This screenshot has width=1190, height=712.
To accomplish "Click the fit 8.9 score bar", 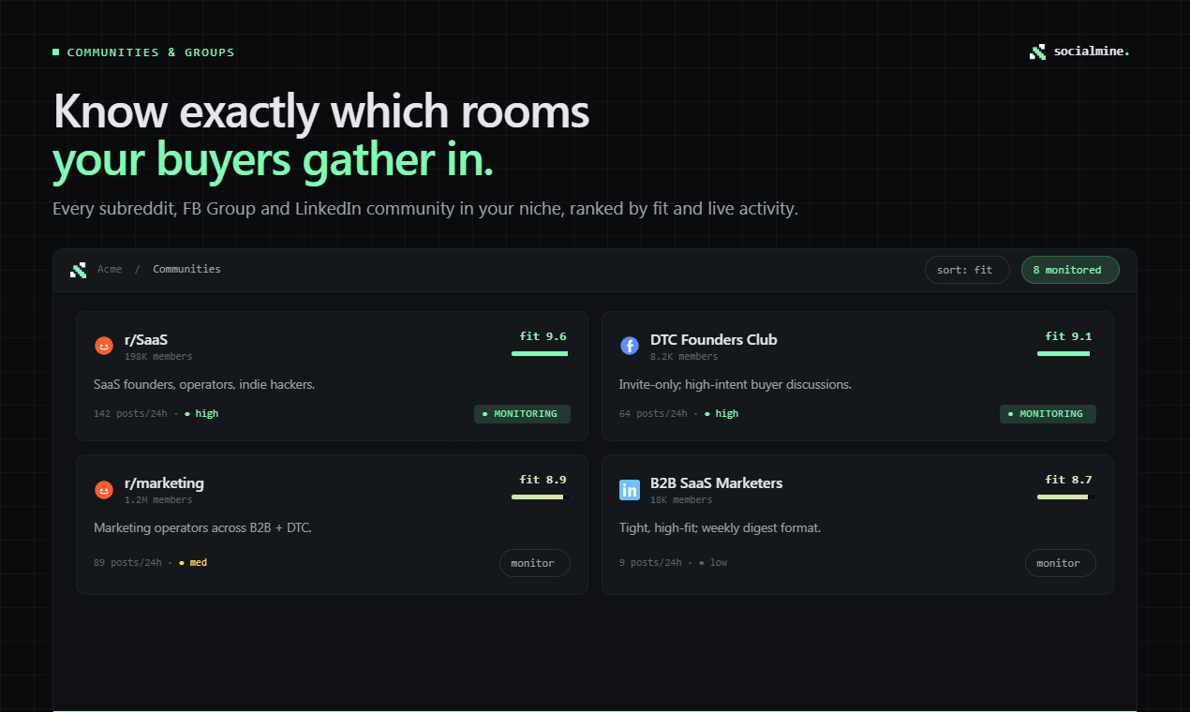I will (x=540, y=497).
